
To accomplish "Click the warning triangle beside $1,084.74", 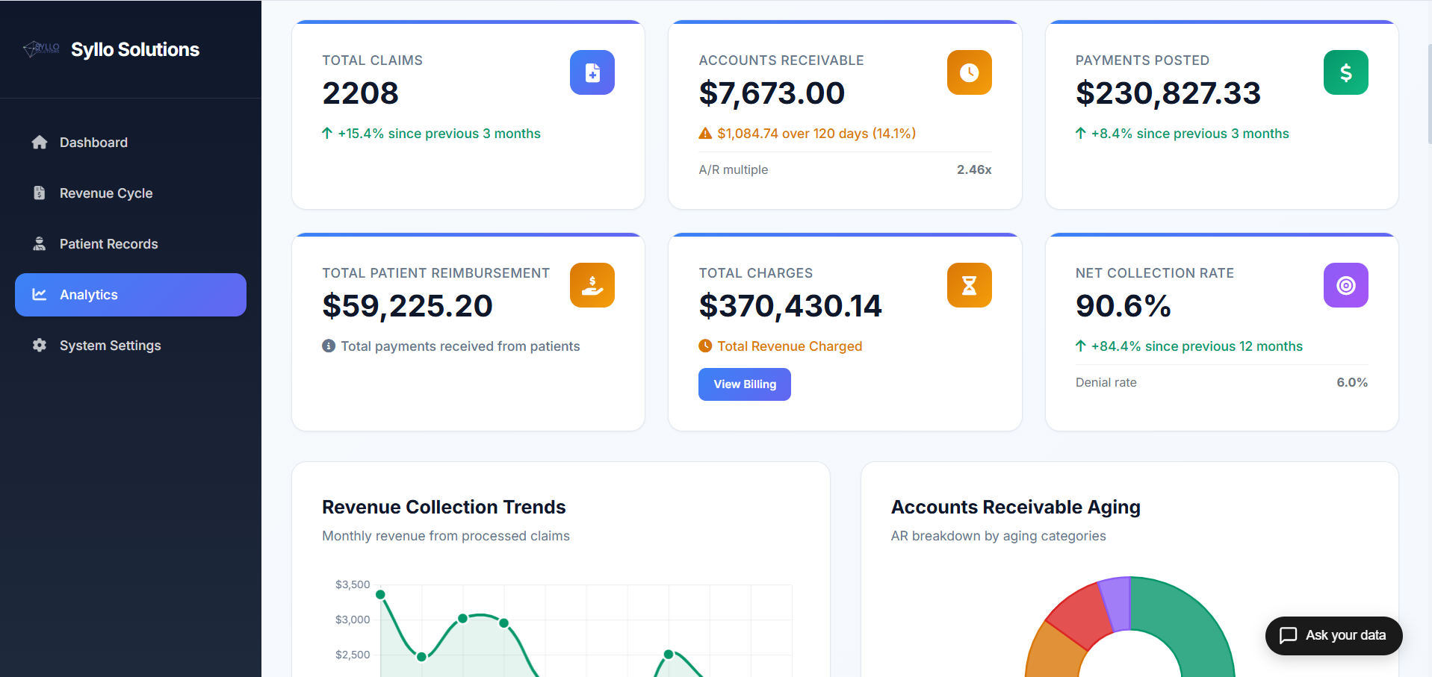I will click(705, 134).
